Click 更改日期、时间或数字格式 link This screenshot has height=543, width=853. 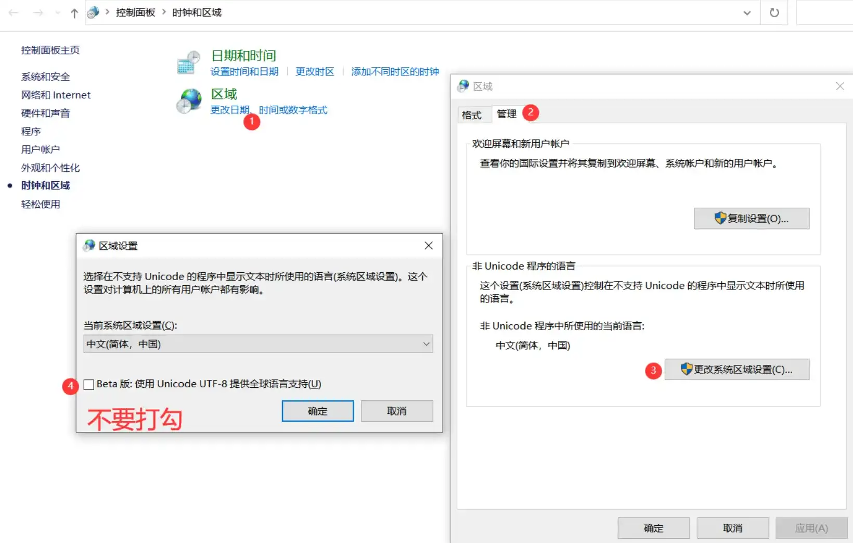pyautogui.click(x=269, y=110)
